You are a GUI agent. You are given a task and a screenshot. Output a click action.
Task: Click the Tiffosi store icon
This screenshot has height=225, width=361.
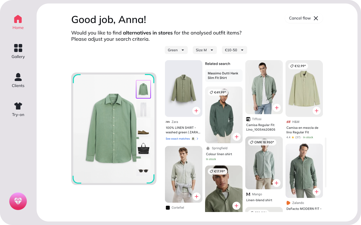248,119
